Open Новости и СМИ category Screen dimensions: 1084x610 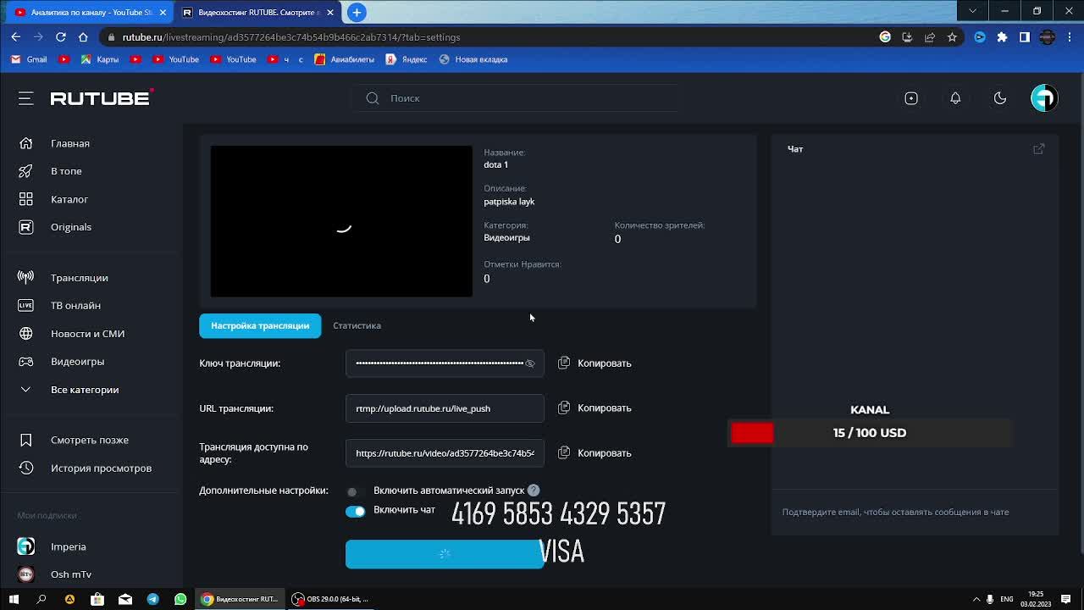(87, 334)
